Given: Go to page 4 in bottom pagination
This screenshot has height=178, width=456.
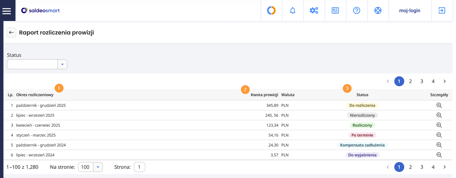Looking at the screenshot, I should coord(433,167).
